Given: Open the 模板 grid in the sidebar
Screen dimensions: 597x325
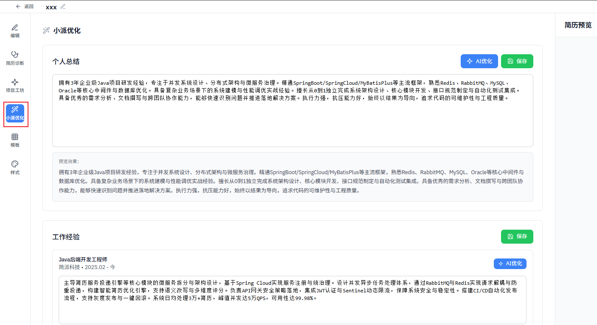Looking at the screenshot, I should coord(15,140).
